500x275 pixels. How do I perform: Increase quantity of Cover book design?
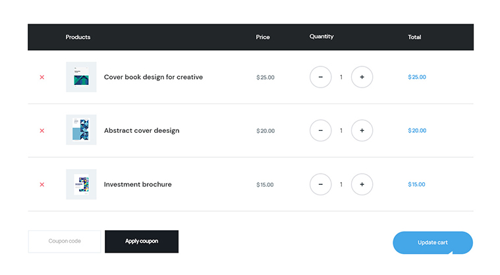click(362, 77)
